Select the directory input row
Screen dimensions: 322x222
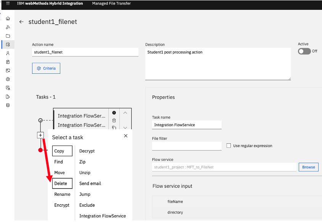coord(237,212)
